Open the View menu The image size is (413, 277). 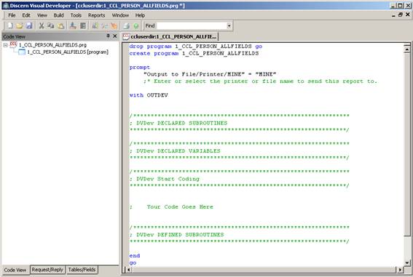[42, 15]
